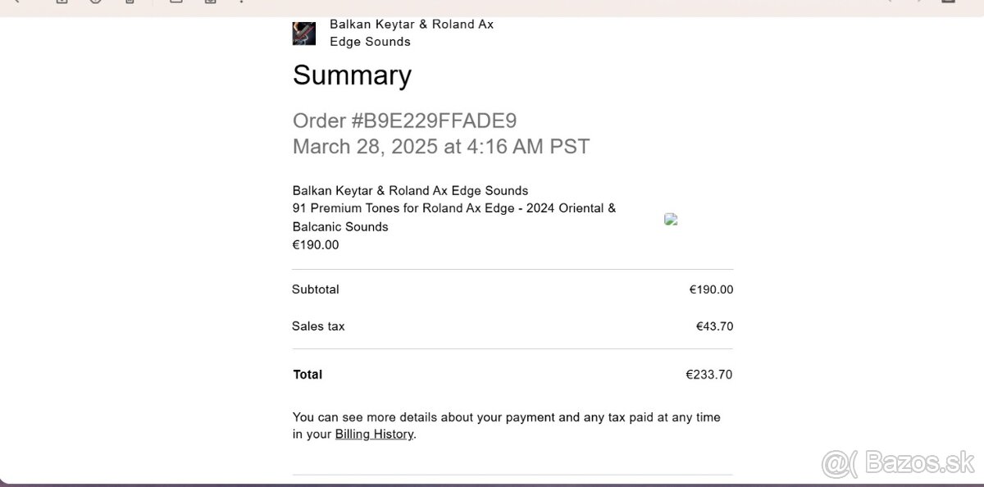Click the Bazos.sk watermark logo
This screenshot has width=984, height=487.
click(897, 463)
